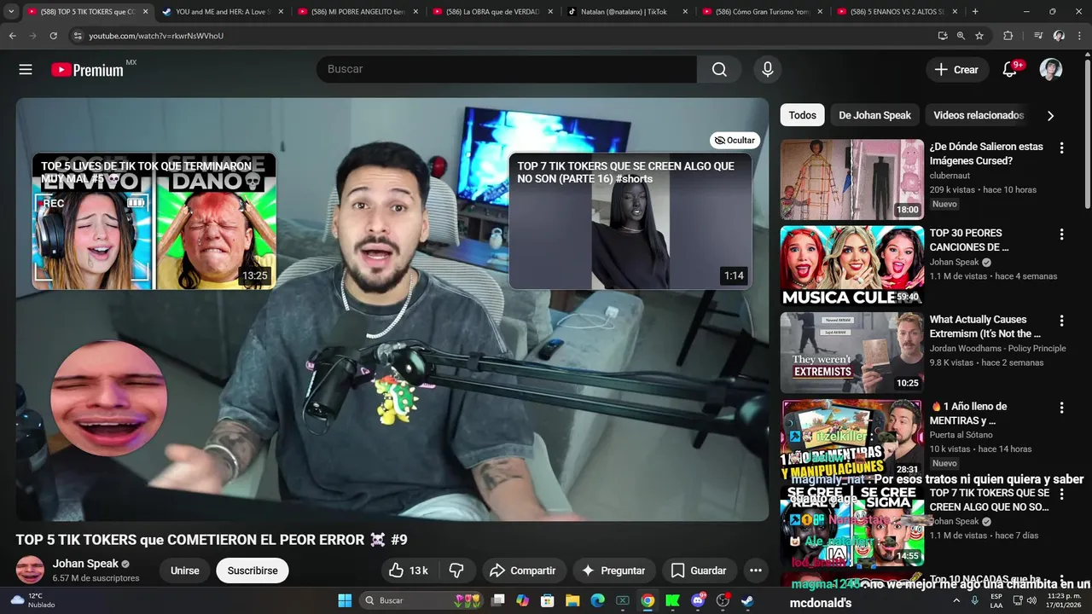
Task: Open options for 'What Actually Causes Extremism' video
Action: coord(1061,321)
